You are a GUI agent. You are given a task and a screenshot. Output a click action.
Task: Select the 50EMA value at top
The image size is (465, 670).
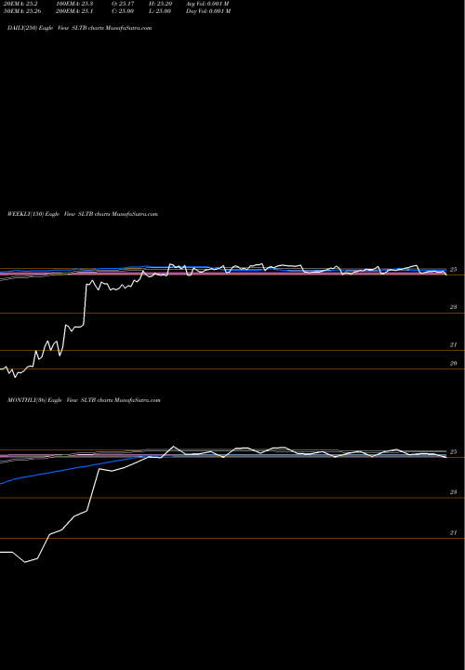(24, 11)
